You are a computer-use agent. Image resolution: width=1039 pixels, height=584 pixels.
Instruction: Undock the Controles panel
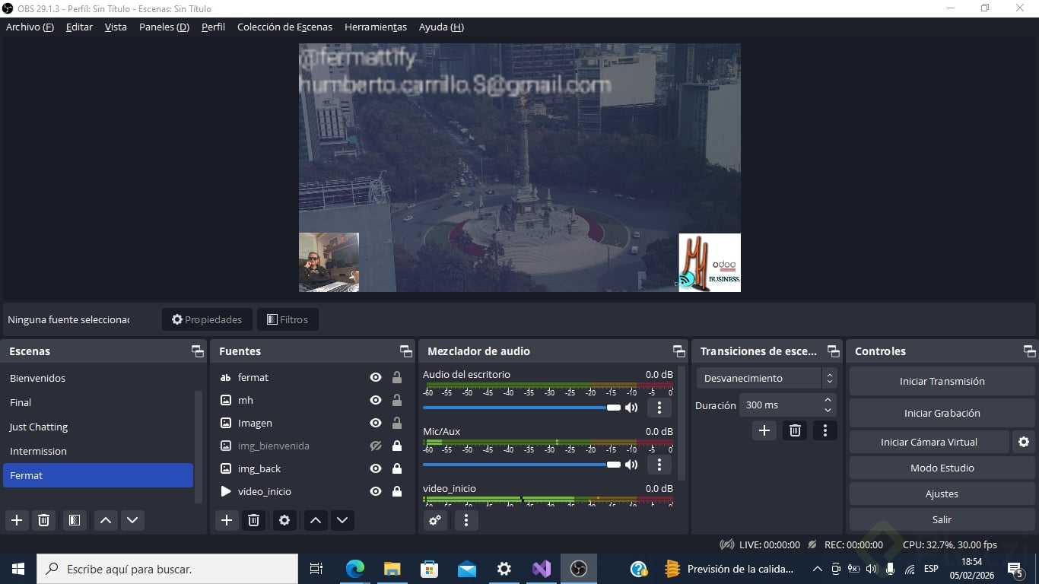1030,351
